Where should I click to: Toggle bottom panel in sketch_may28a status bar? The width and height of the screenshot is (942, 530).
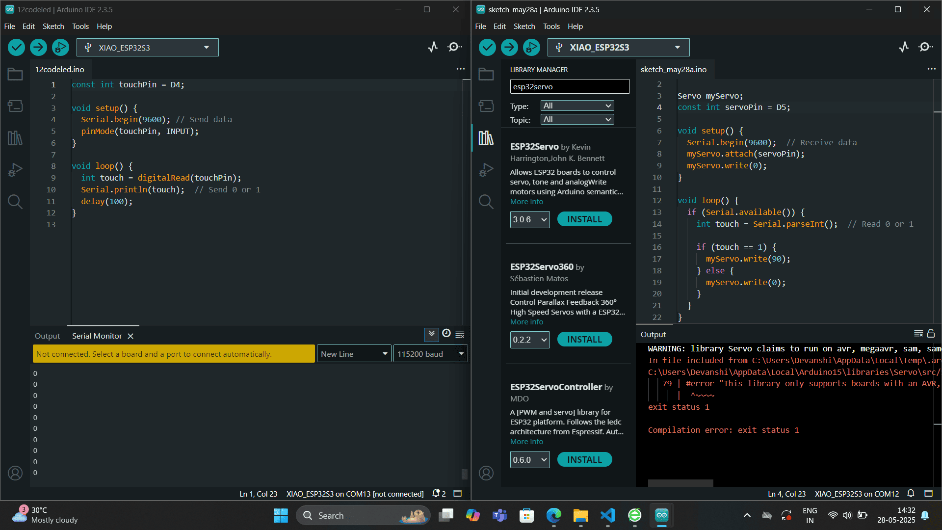click(x=928, y=494)
